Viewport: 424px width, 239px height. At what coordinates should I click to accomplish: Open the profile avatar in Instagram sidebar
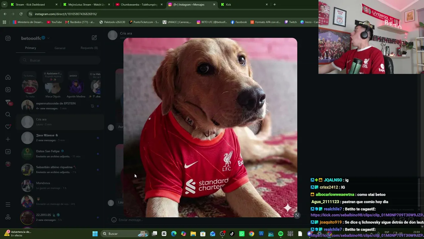coord(8,164)
